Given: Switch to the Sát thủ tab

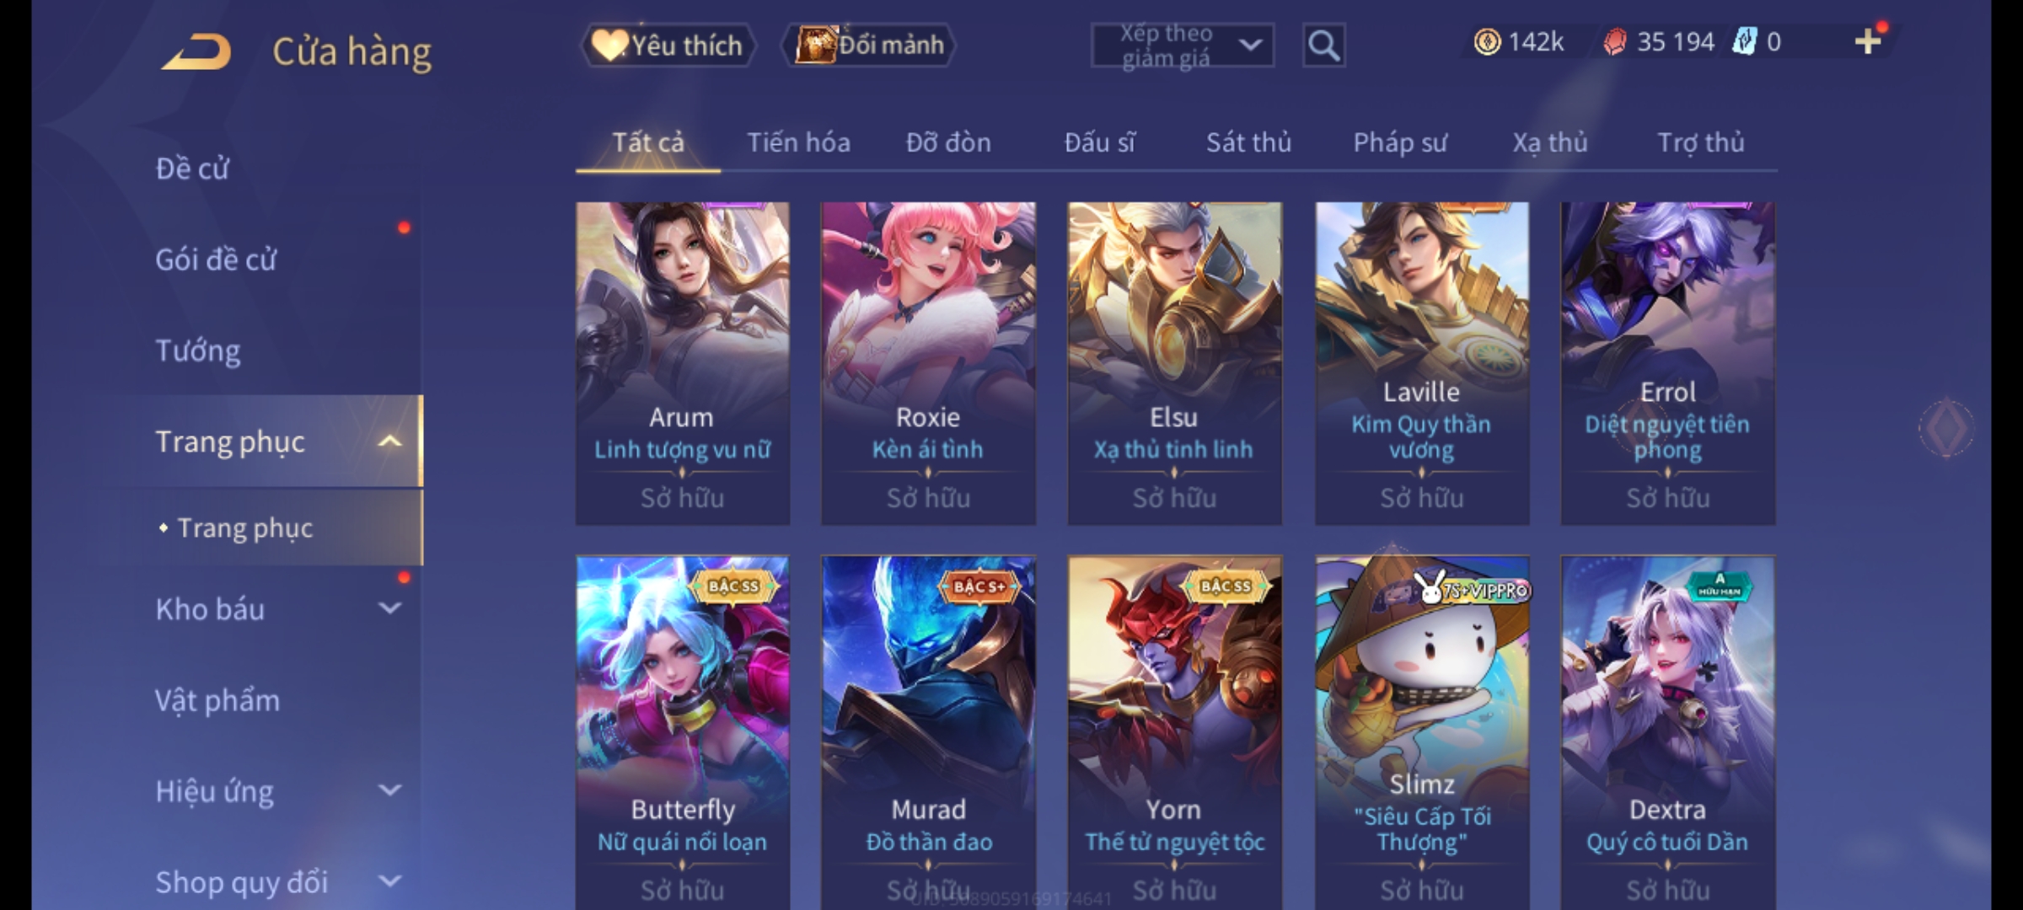Looking at the screenshot, I should [1248, 142].
